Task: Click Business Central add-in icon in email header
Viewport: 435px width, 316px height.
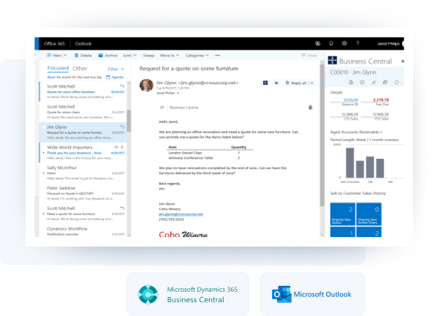Action: tap(265, 83)
